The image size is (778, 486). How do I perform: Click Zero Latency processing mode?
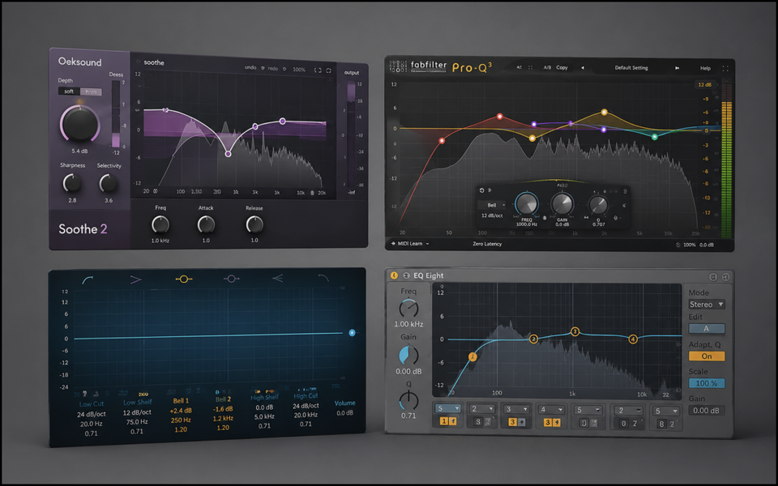[x=487, y=244]
